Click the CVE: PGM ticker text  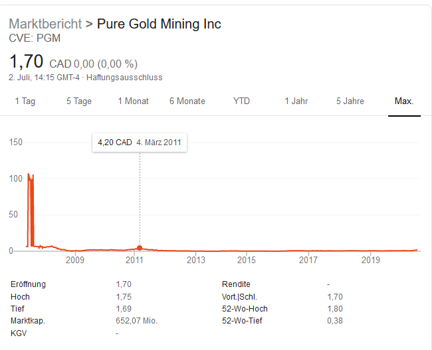click(x=35, y=38)
